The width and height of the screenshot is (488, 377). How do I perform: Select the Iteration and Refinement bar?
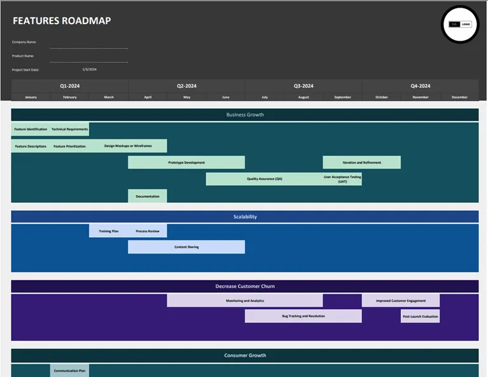coord(361,162)
